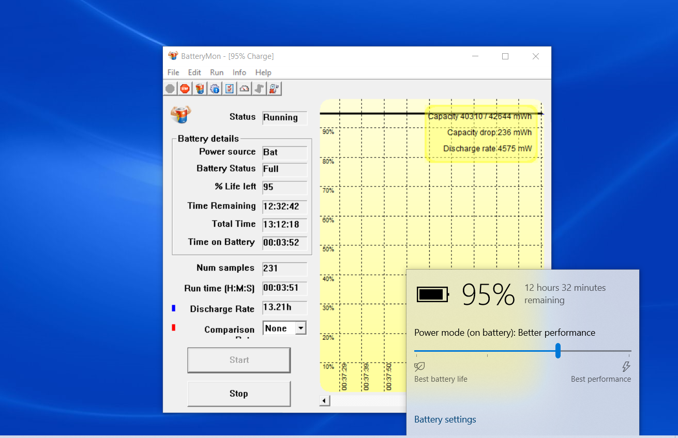Click the % Life left value 95
The image size is (678, 438).
point(284,187)
